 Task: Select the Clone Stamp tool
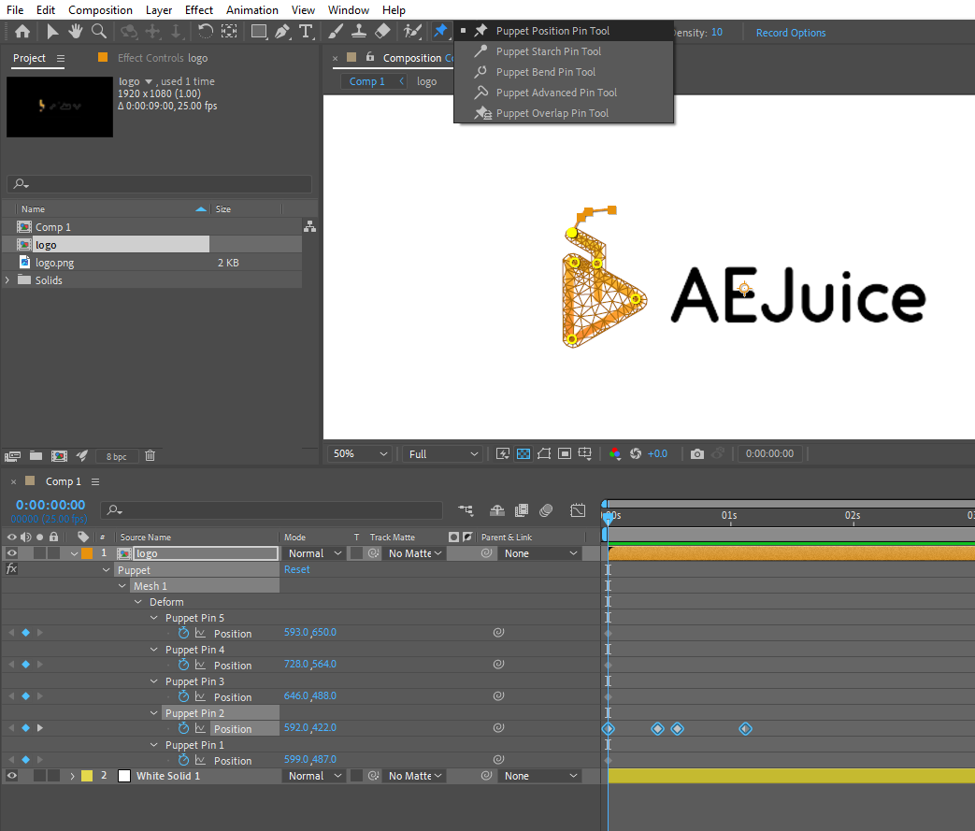point(359,31)
